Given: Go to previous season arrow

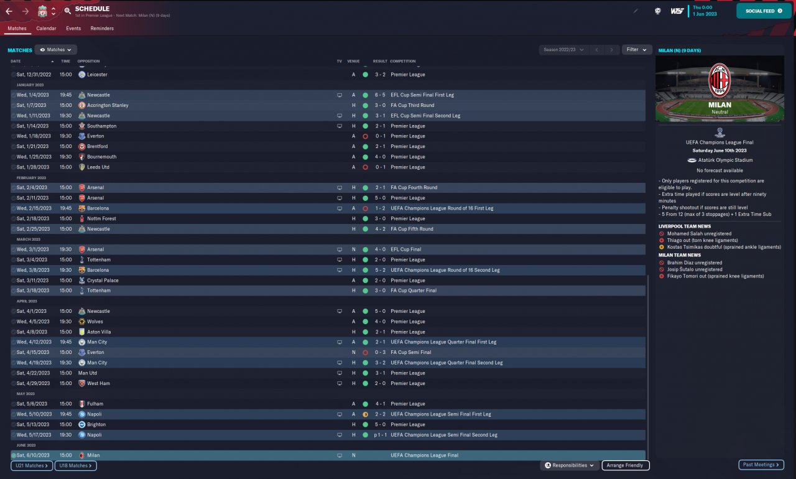Looking at the screenshot, I should pos(596,50).
